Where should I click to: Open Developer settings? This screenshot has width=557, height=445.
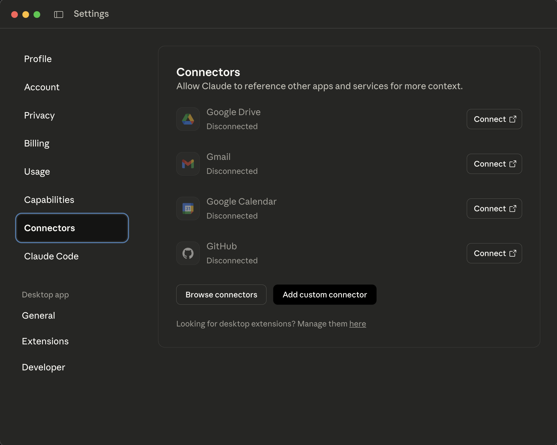[x=44, y=367]
